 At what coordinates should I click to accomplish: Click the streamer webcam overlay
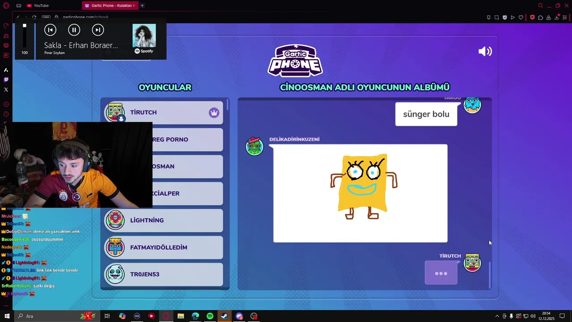(x=82, y=165)
